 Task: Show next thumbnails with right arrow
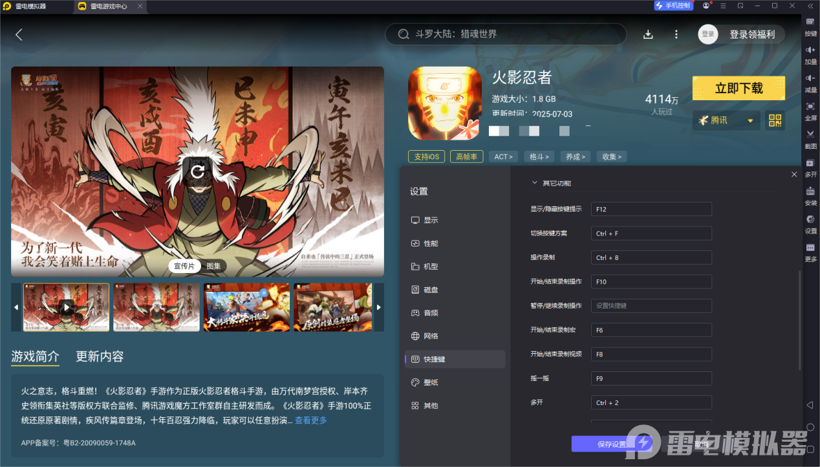tap(379, 307)
